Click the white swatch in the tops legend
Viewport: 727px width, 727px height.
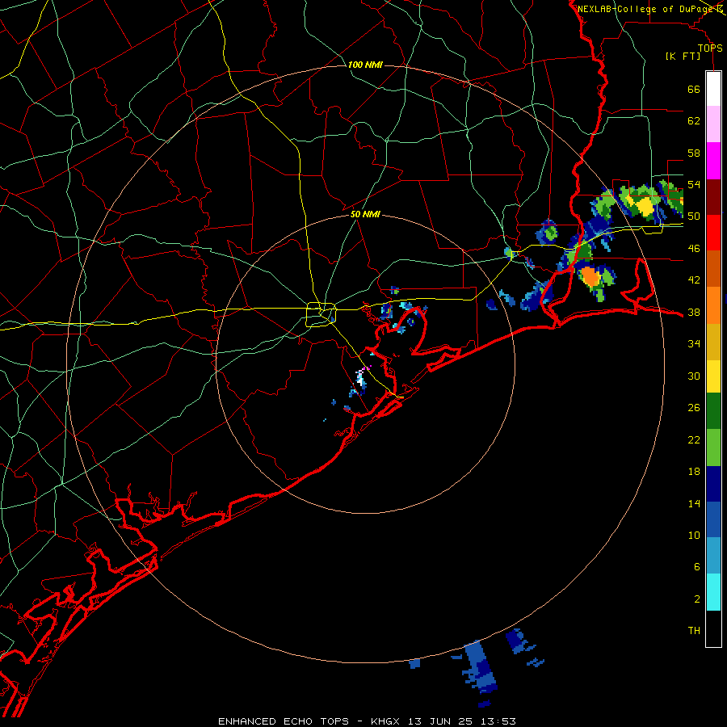click(x=713, y=89)
